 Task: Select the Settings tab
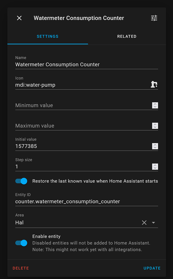click(x=47, y=36)
